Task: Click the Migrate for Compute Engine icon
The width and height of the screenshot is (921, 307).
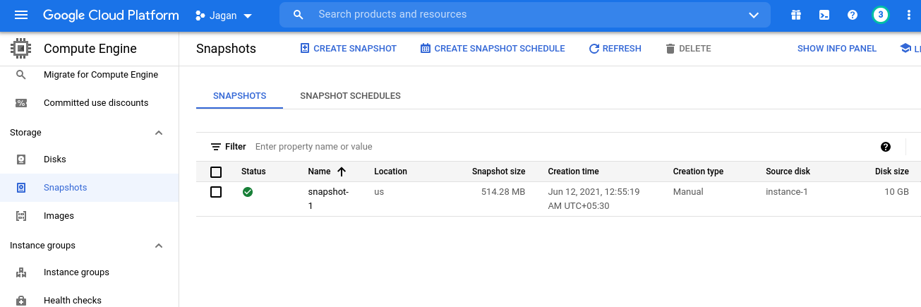Action: [x=21, y=74]
